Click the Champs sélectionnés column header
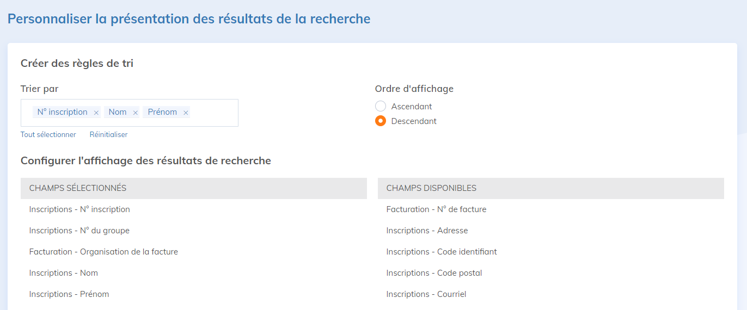Image resolution: width=747 pixels, height=310 pixels. click(78, 188)
